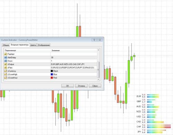The height and width of the screenshot is (135, 173).
Task: Edit the sPairs value starting EURUSD
Action: point(74,67)
